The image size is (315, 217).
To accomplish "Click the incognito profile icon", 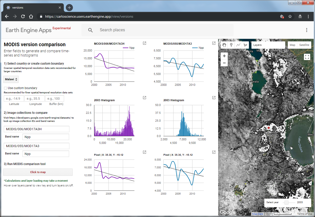I will tap(300, 16).
